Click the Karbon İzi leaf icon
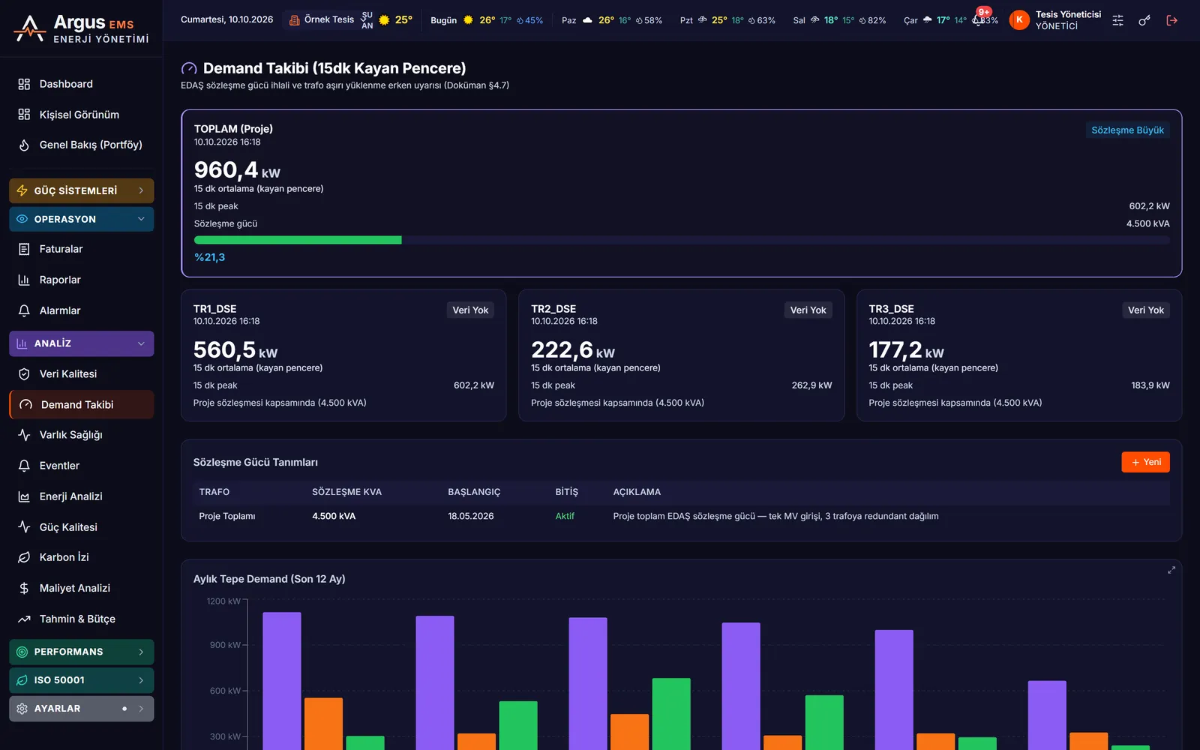This screenshot has width=1200, height=750. click(x=24, y=557)
